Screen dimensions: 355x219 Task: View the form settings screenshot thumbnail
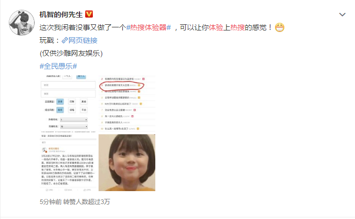(x=68, y=104)
